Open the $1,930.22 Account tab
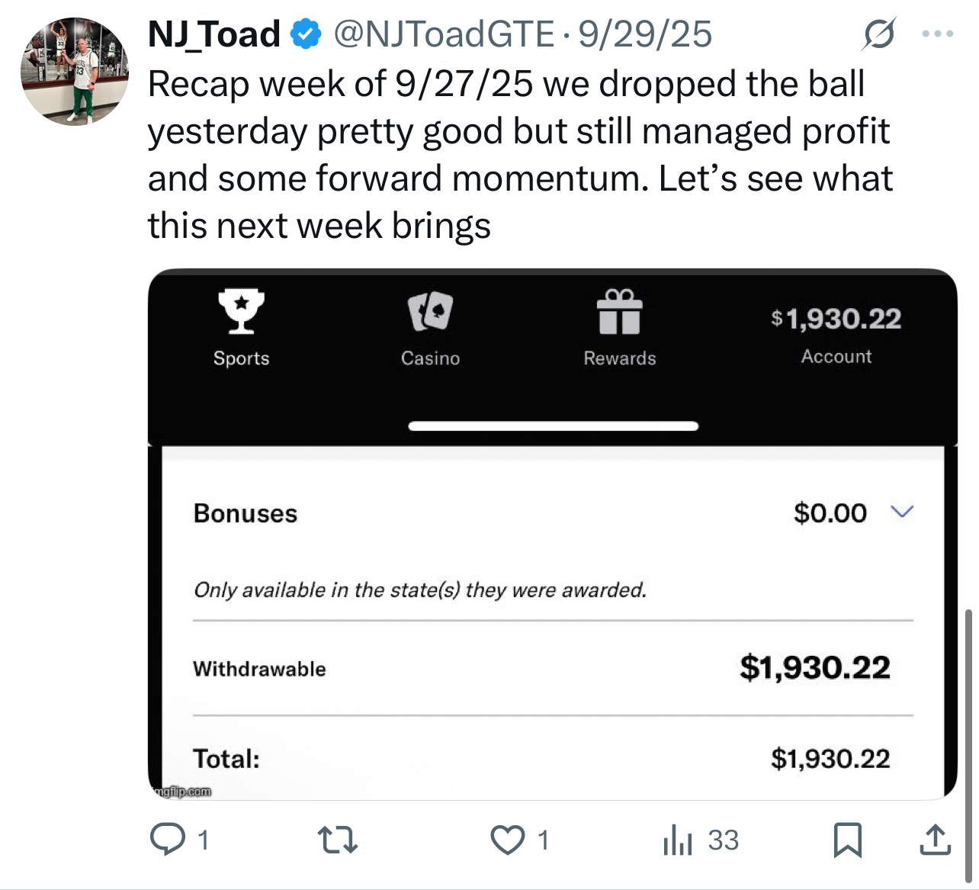Image resolution: width=979 pixels, height=890 pixels. (836, 334)
